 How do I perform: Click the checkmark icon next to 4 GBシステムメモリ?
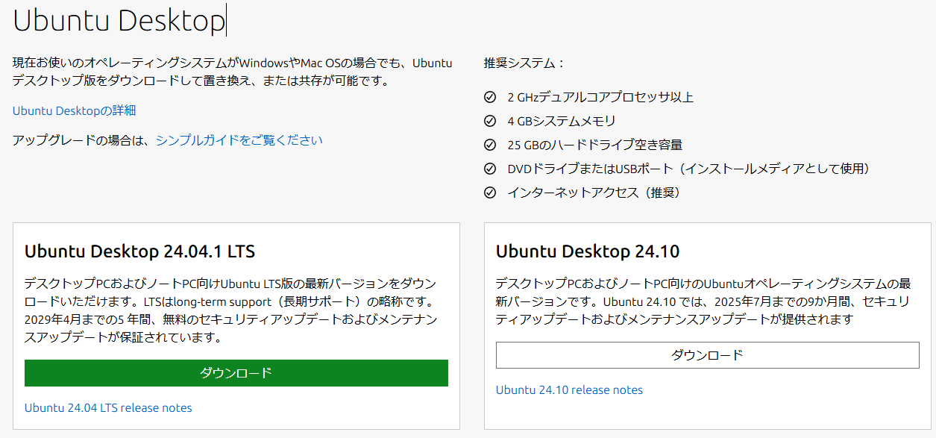click(490, 121)
